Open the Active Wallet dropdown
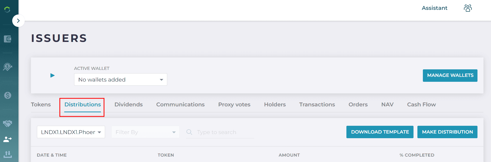The width and height of the screenshot is (491, 162). pyautogui.click(x=120, y=79)
